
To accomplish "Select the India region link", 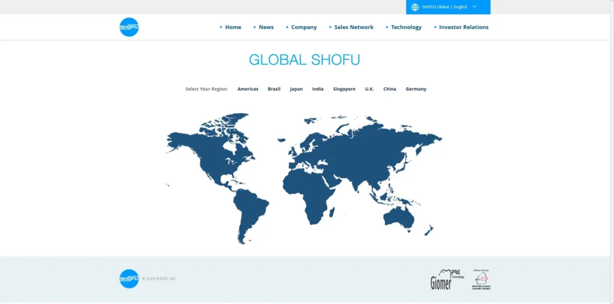I will point(318,89).
